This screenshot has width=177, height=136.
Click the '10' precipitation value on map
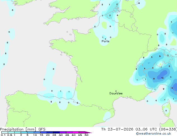[162, 78]
